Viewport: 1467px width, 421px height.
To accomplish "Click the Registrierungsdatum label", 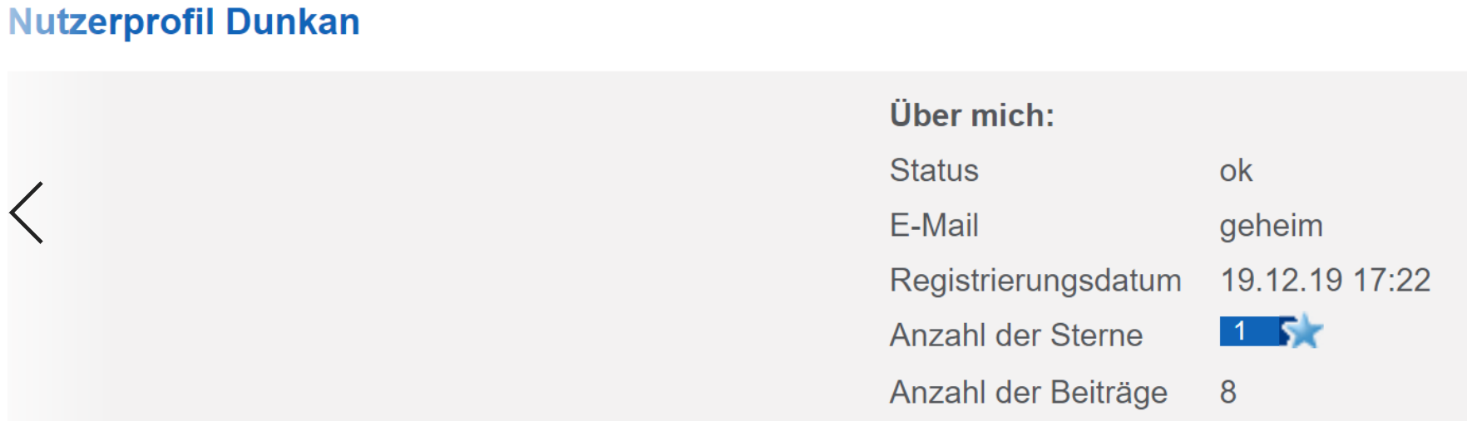I will pos(1035,281).
